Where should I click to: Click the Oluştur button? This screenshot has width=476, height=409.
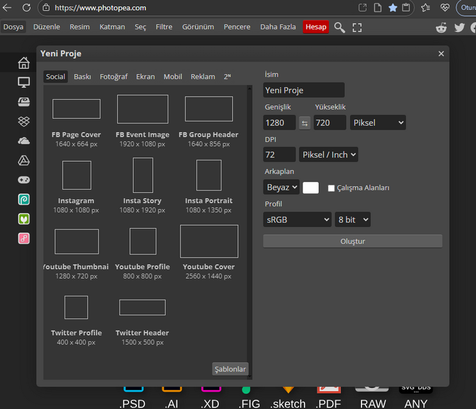pyautogui.click(x=353, y=242)
